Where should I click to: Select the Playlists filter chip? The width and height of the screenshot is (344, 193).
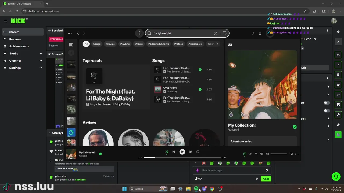tap(125, 44)
